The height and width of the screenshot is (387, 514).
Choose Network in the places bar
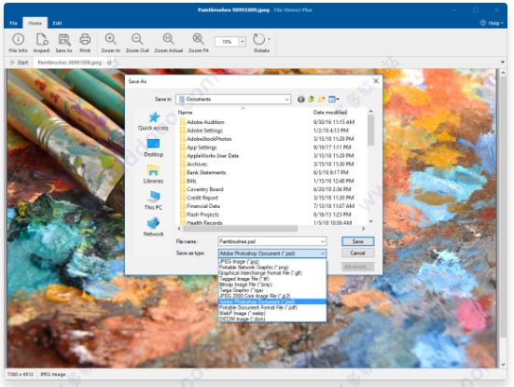pyautogui.click(x=153, y=228)
